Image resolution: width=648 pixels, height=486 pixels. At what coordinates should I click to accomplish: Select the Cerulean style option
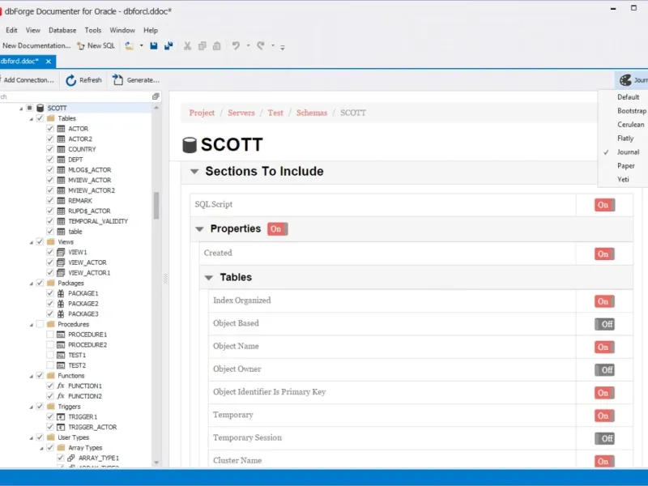tap(631, 125)
